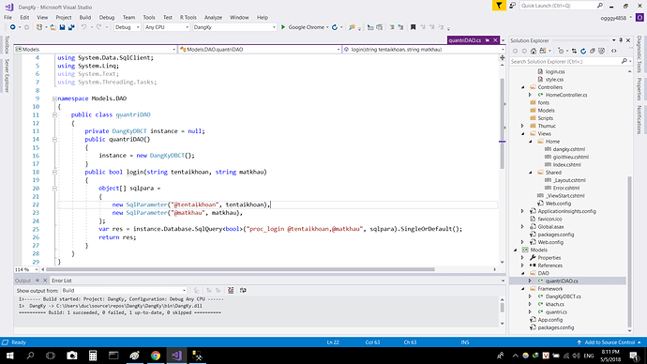Open the Diagnostic Tools side tab
The image size is (647, 364).
tap(639, 54)
